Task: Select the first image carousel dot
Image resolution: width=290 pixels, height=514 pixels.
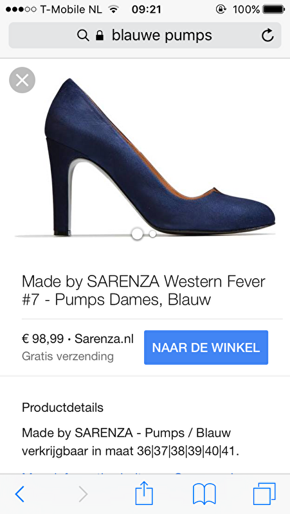Action: click(x=137, y=234)
